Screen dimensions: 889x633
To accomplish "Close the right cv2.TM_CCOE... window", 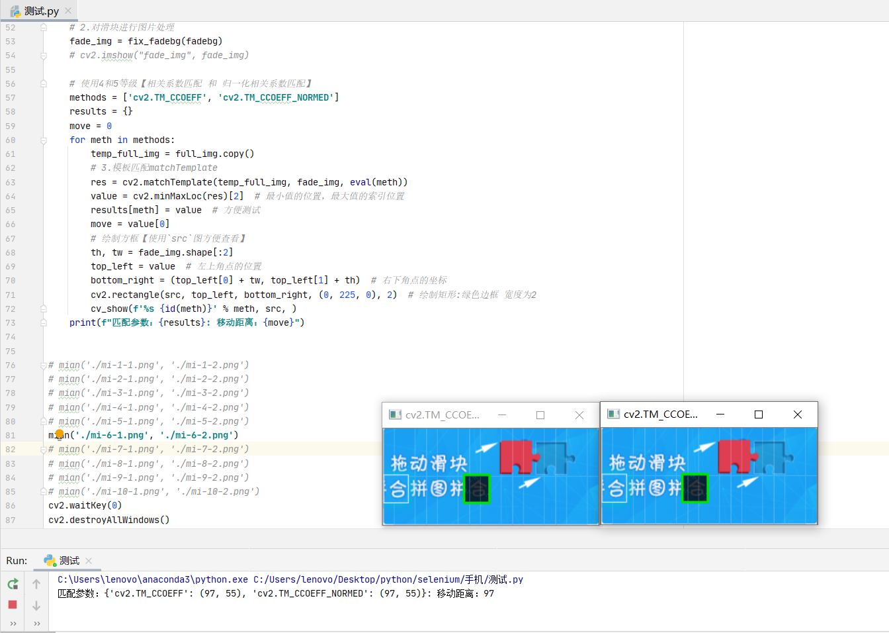I will point(798,414).
